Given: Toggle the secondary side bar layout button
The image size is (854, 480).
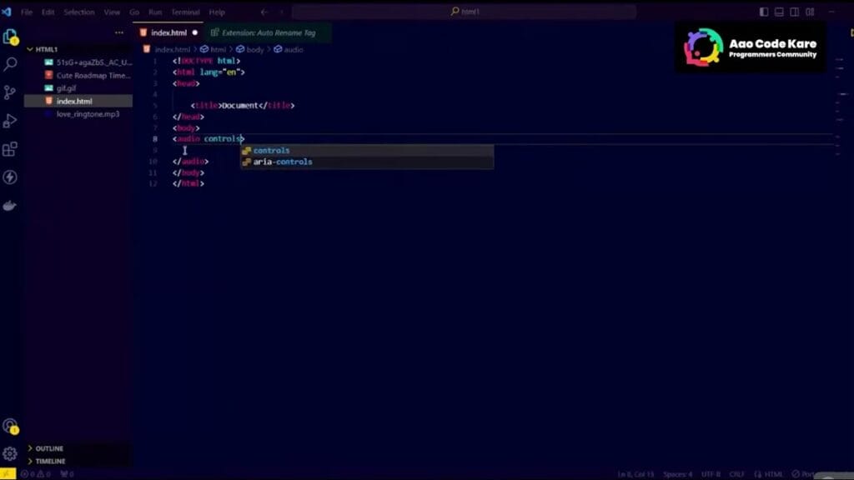Looking at the screenshot, I should pyautogui.click(x=794, y=12).
